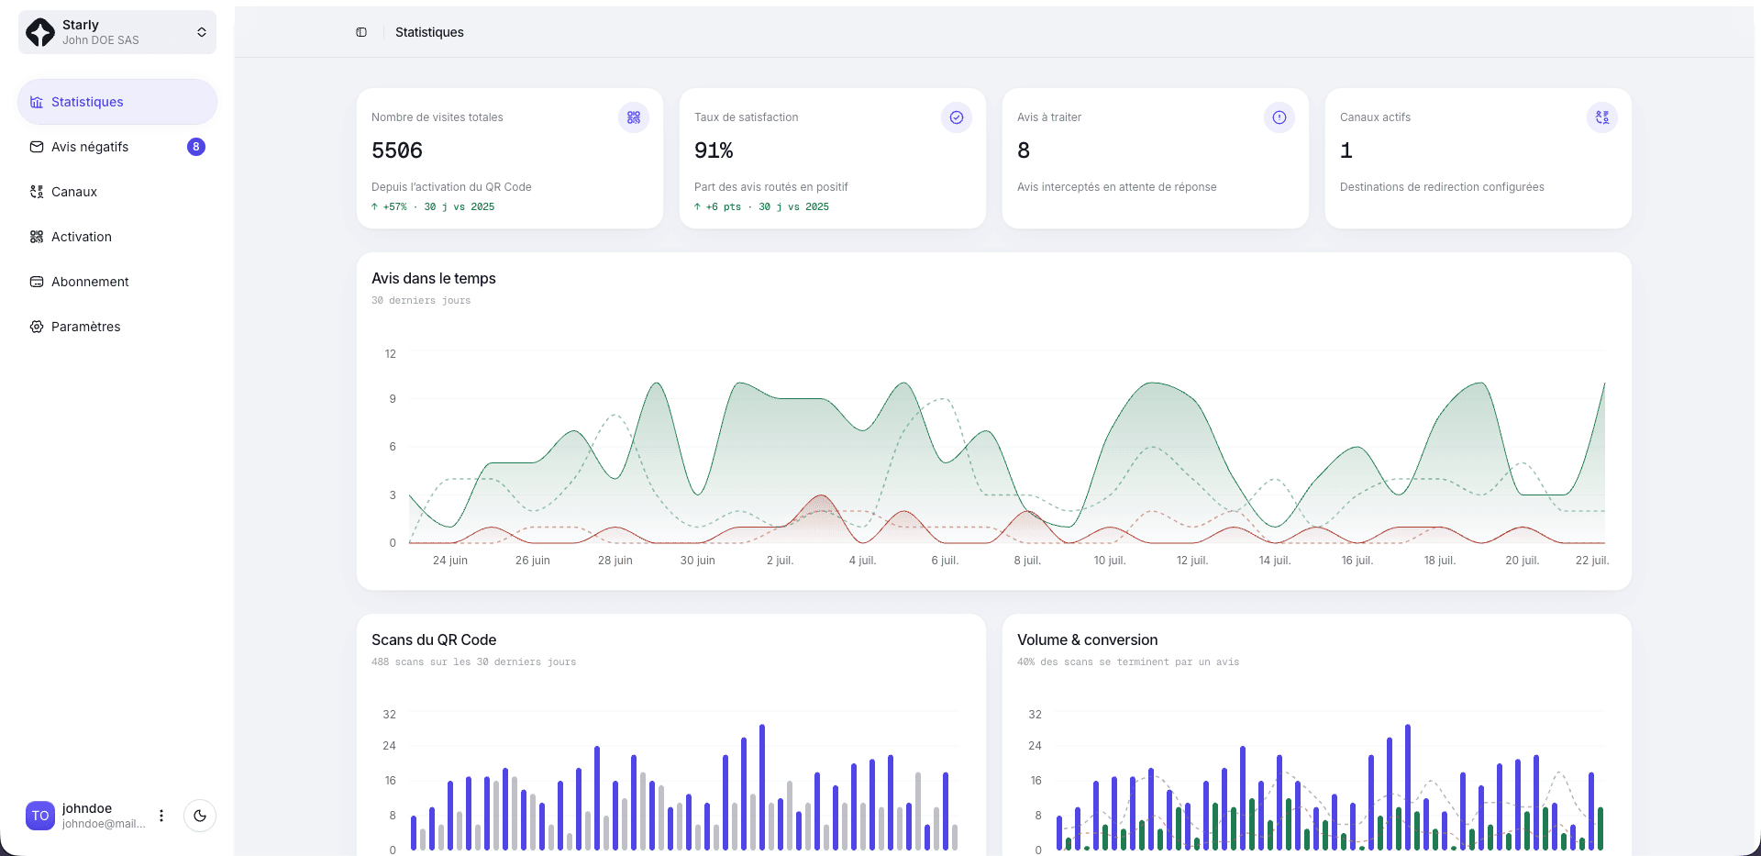Open the Activation page

click(x=117, y=237)
